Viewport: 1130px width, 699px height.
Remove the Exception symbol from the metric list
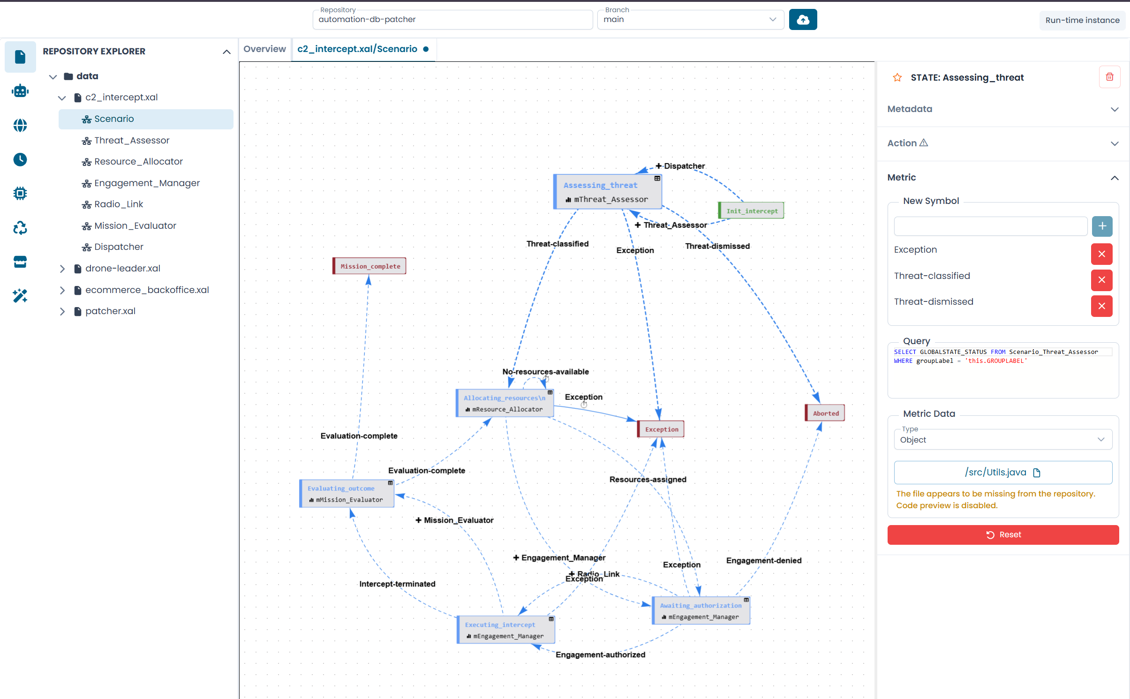[x=1101, y=254]
